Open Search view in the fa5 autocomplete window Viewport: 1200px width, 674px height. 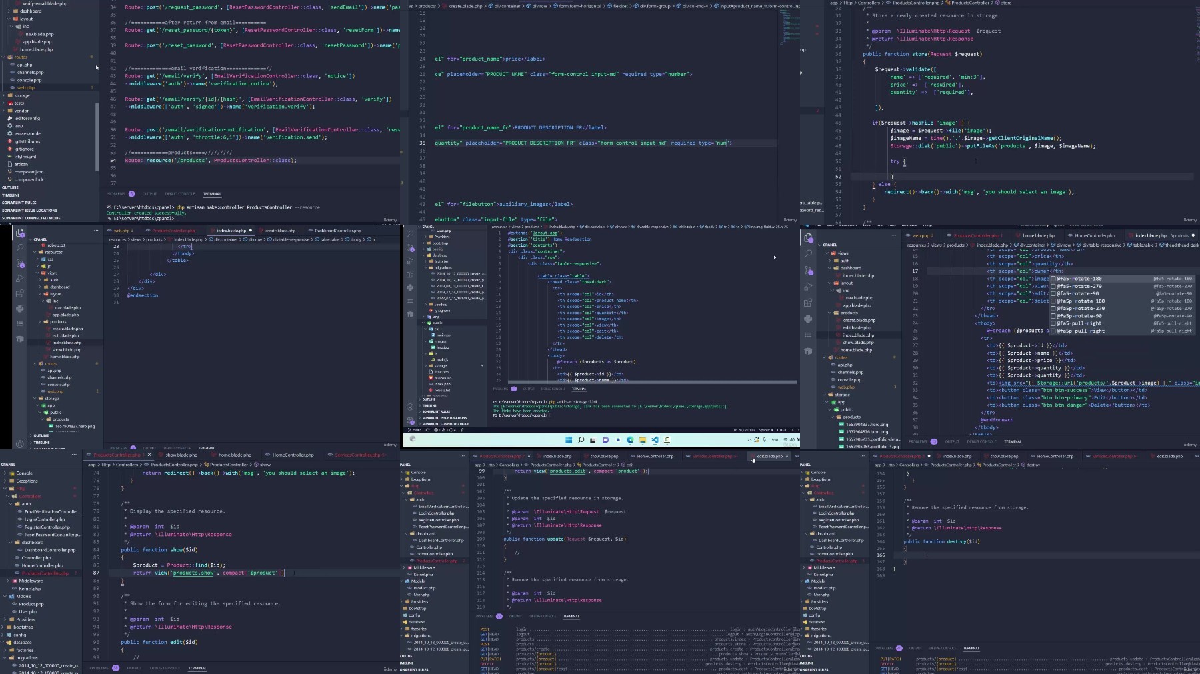tap(809, 254)
